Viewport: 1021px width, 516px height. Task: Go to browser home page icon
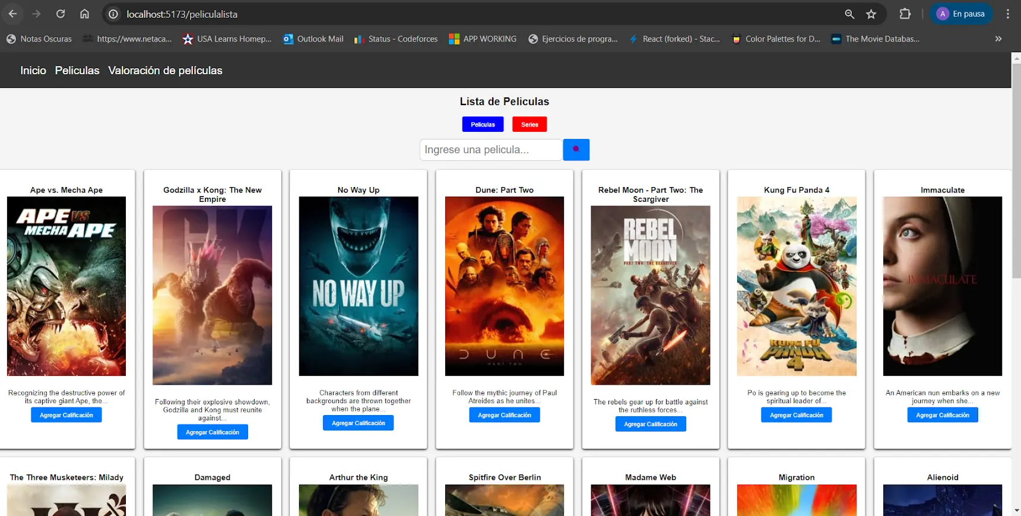point(84,14)
